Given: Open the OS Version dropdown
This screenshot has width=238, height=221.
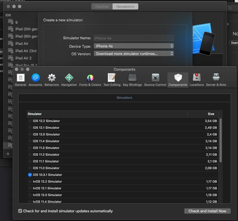Looking at the screenshot, I should [134, 54].
